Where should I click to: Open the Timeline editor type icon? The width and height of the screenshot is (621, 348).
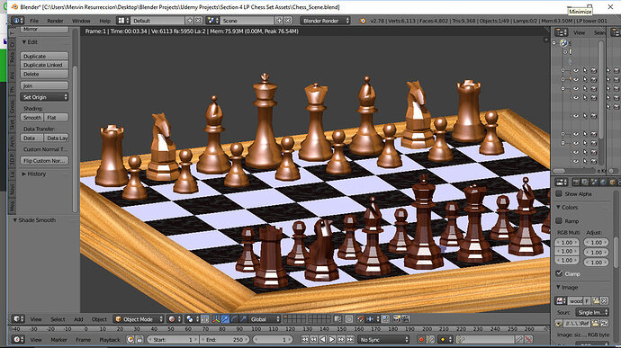pyautogui.click(x=18, y=339)
